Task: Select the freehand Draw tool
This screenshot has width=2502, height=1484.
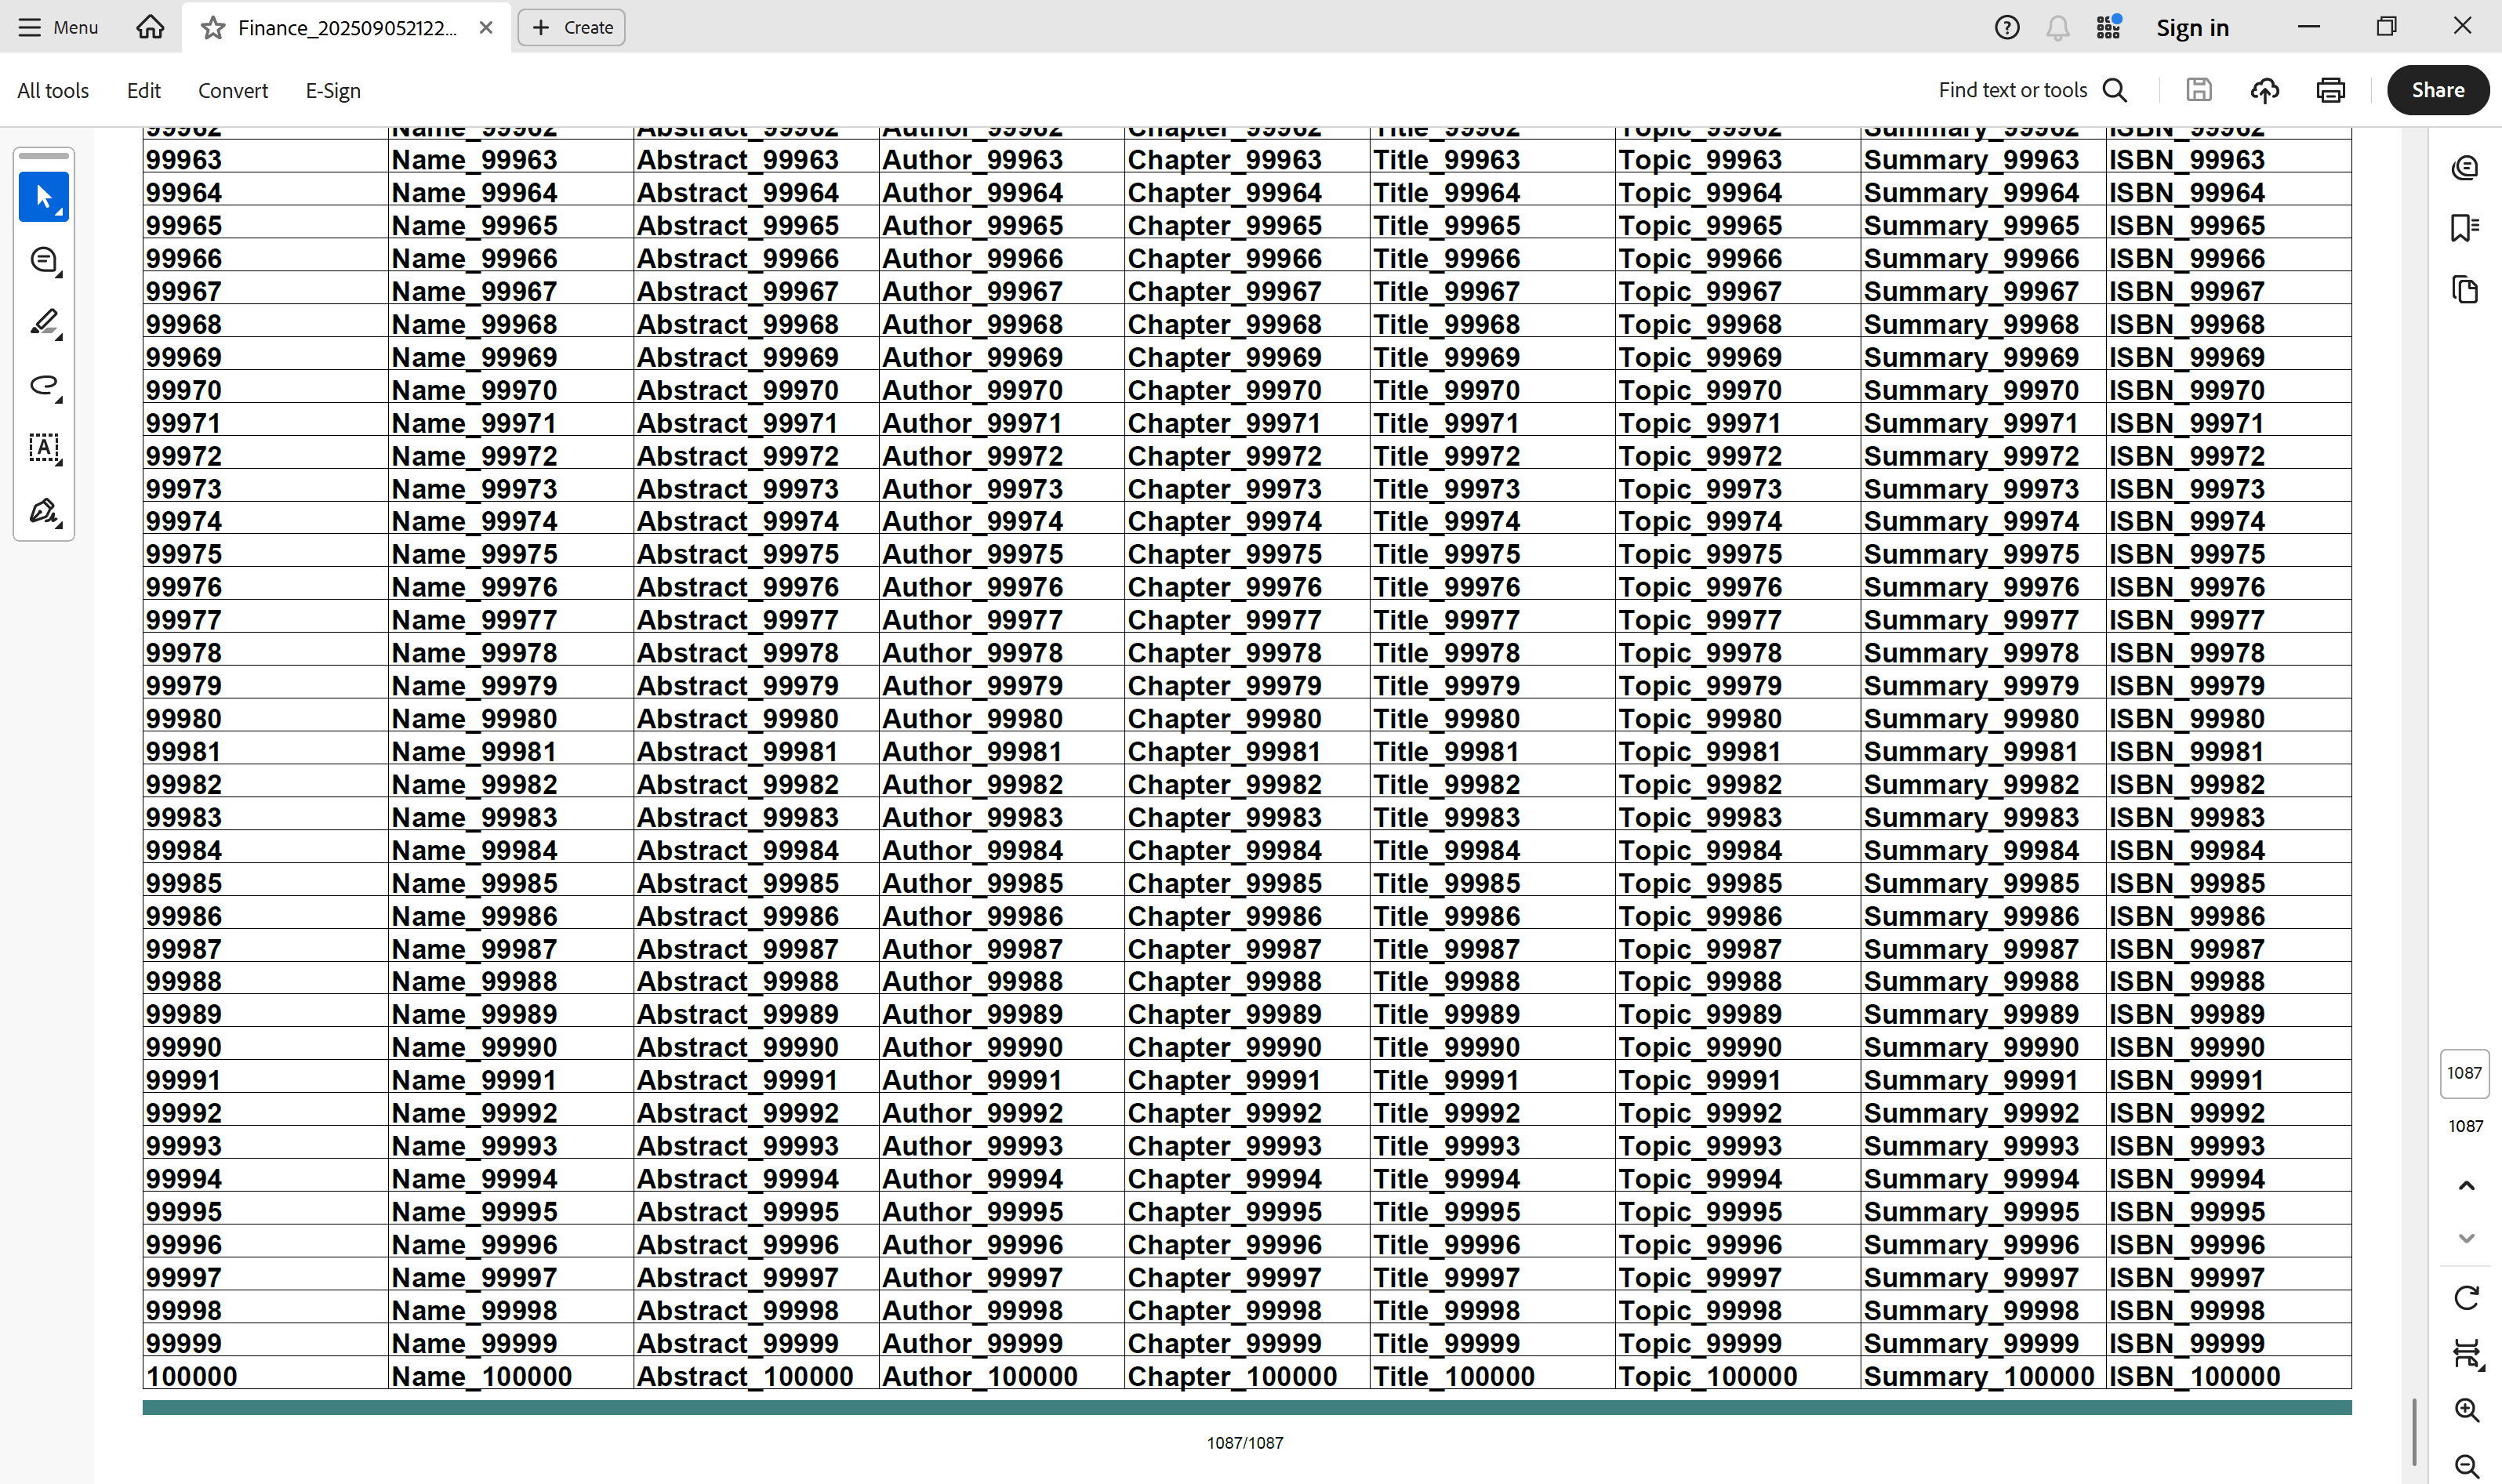Action: (x=43, y=386)
